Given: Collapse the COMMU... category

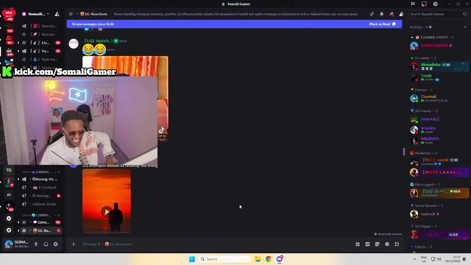Looking at the screenshot, I should 39,215.
